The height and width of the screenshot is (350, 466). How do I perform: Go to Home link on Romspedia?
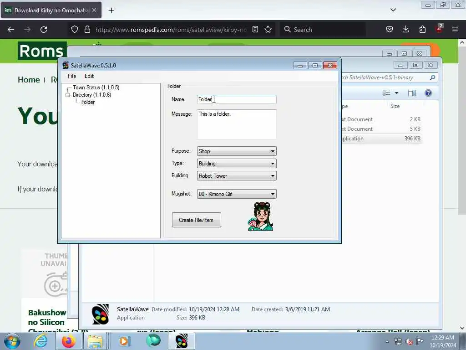29,80
